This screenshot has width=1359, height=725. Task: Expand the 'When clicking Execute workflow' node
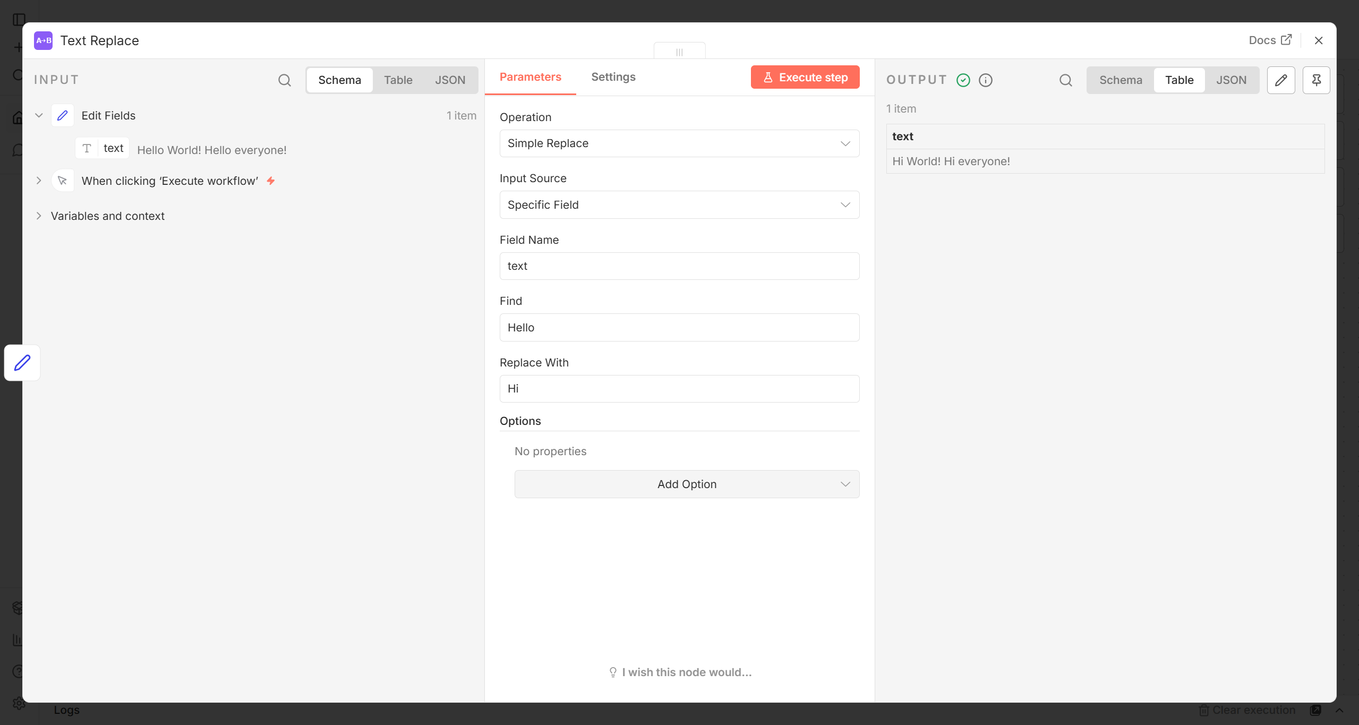39,181
